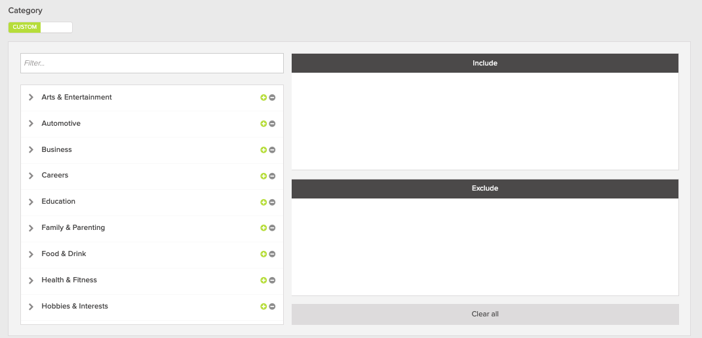
Task: Select the Hobbies & Interests label
Action: 75,306
